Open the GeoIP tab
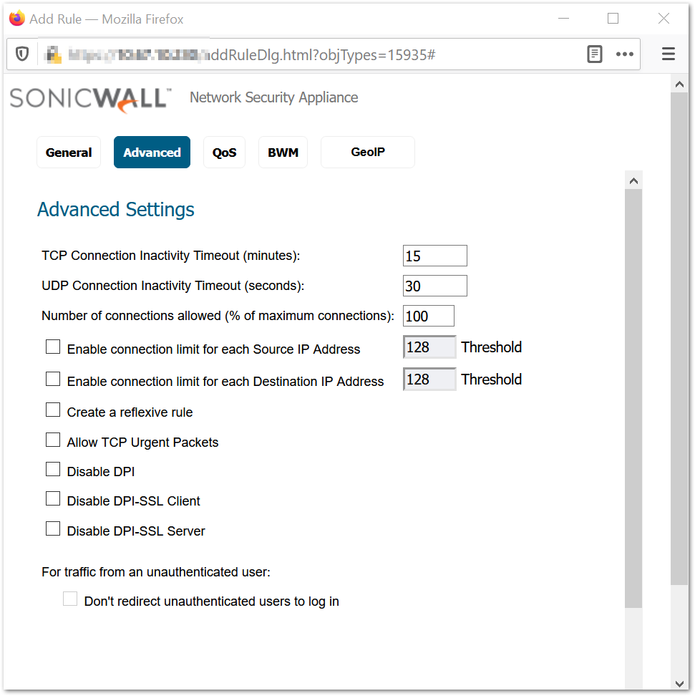 click(368, 153)
